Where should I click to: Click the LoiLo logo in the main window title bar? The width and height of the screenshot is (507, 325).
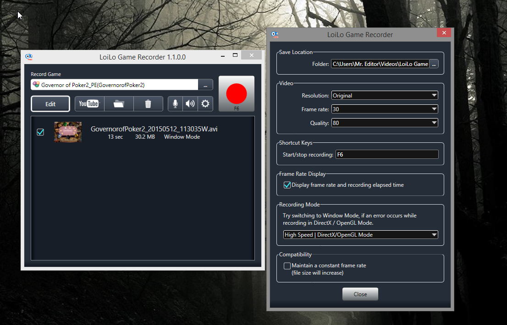29,57
